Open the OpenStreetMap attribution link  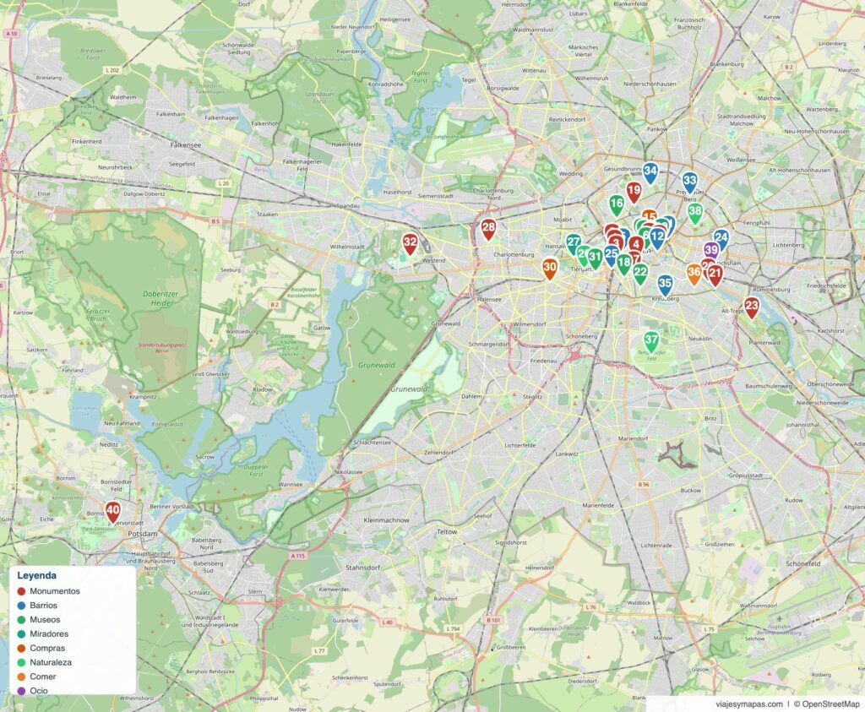click(830, 704)
